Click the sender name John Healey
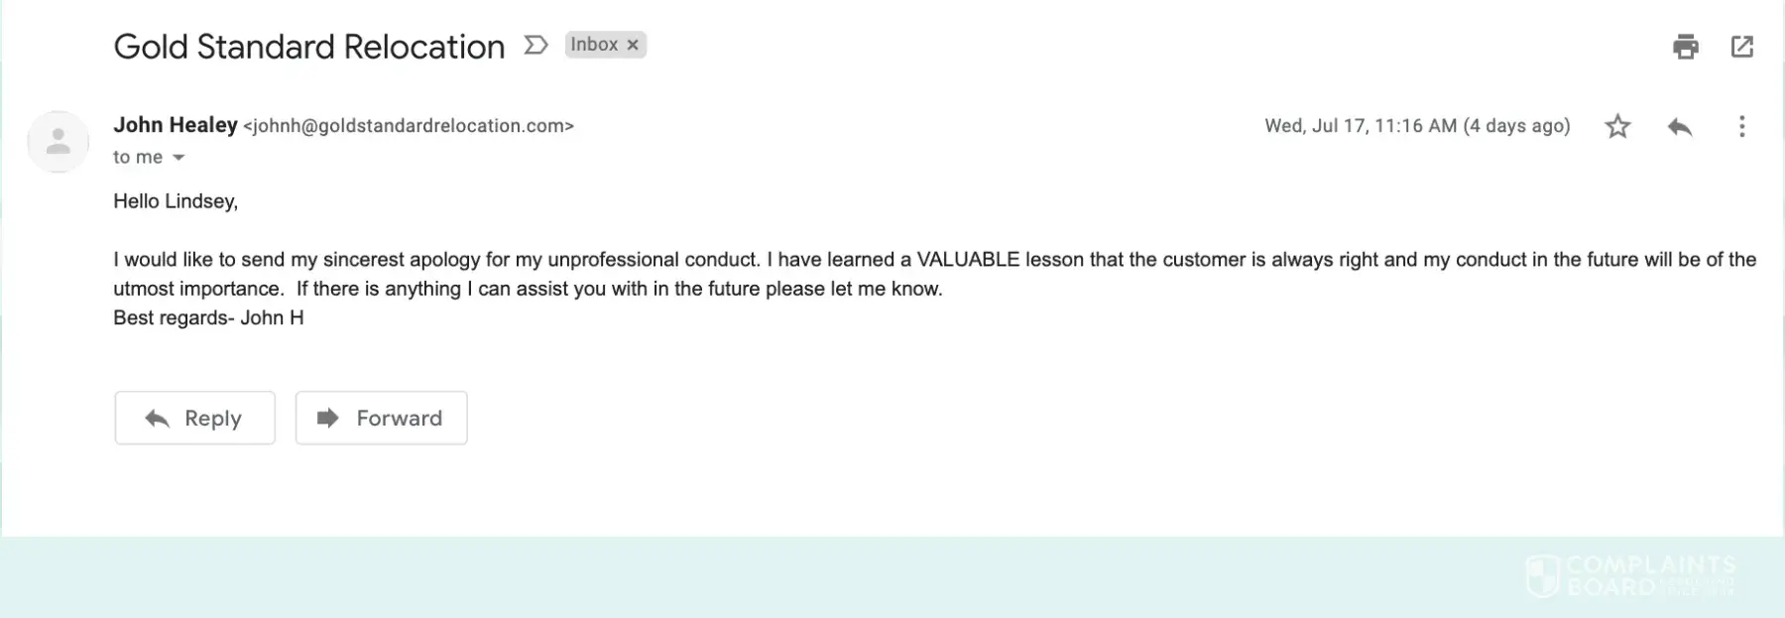 (x=176, y=125)
